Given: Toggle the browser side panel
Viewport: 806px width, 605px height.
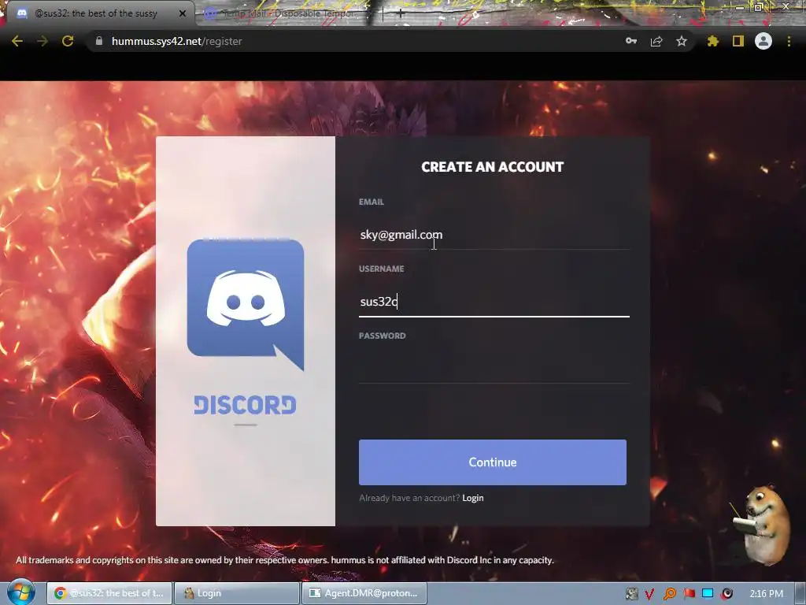Looking at the screenshot, I should (738, 41).
